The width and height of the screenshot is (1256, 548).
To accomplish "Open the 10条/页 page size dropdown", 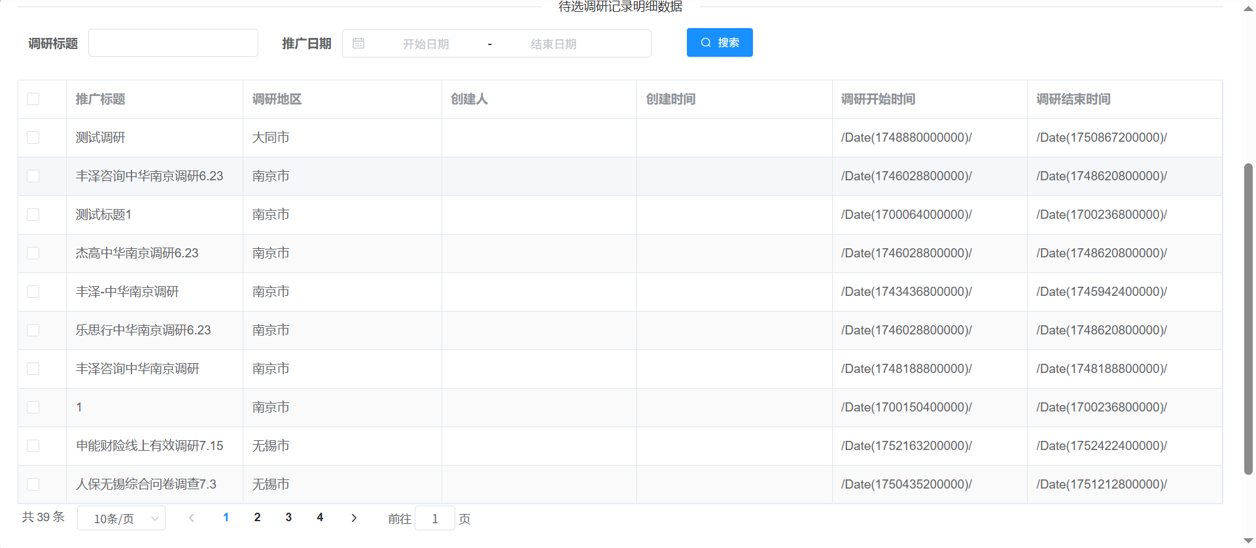I will [121, 519].
